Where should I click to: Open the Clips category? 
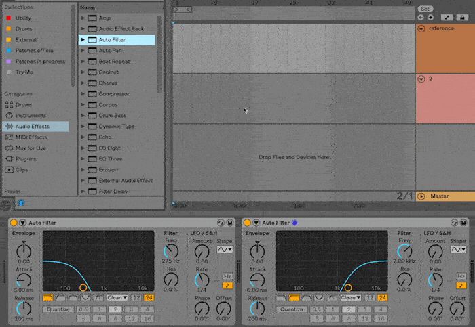pyautogui.click(x=36, y=170)
